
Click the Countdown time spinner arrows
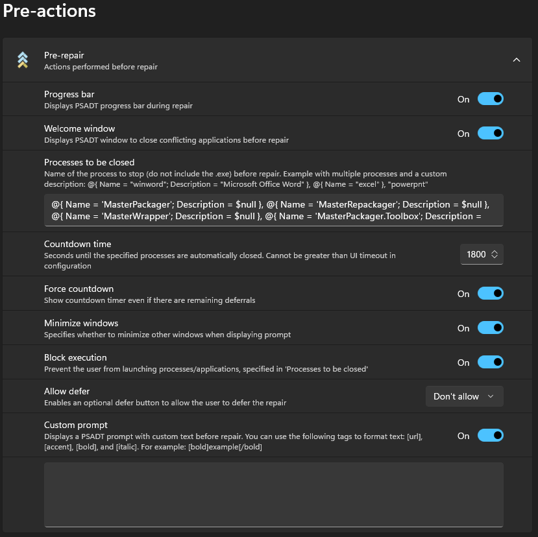click(495, 255)
